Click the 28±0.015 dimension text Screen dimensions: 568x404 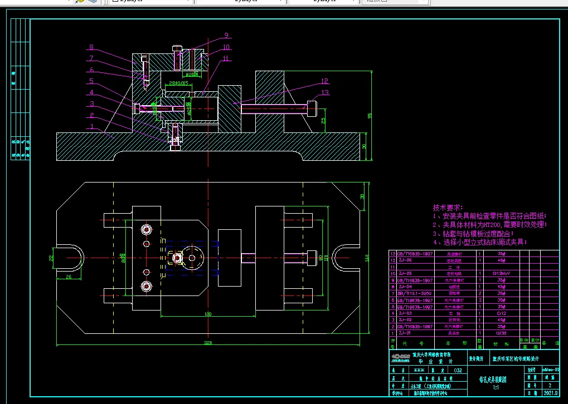click(x=179, y=83)
